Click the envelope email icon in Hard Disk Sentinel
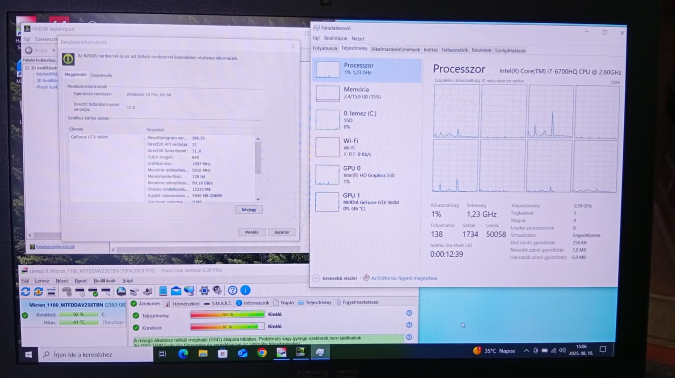The width and height of the screenshot is (675, 378). 176,290
